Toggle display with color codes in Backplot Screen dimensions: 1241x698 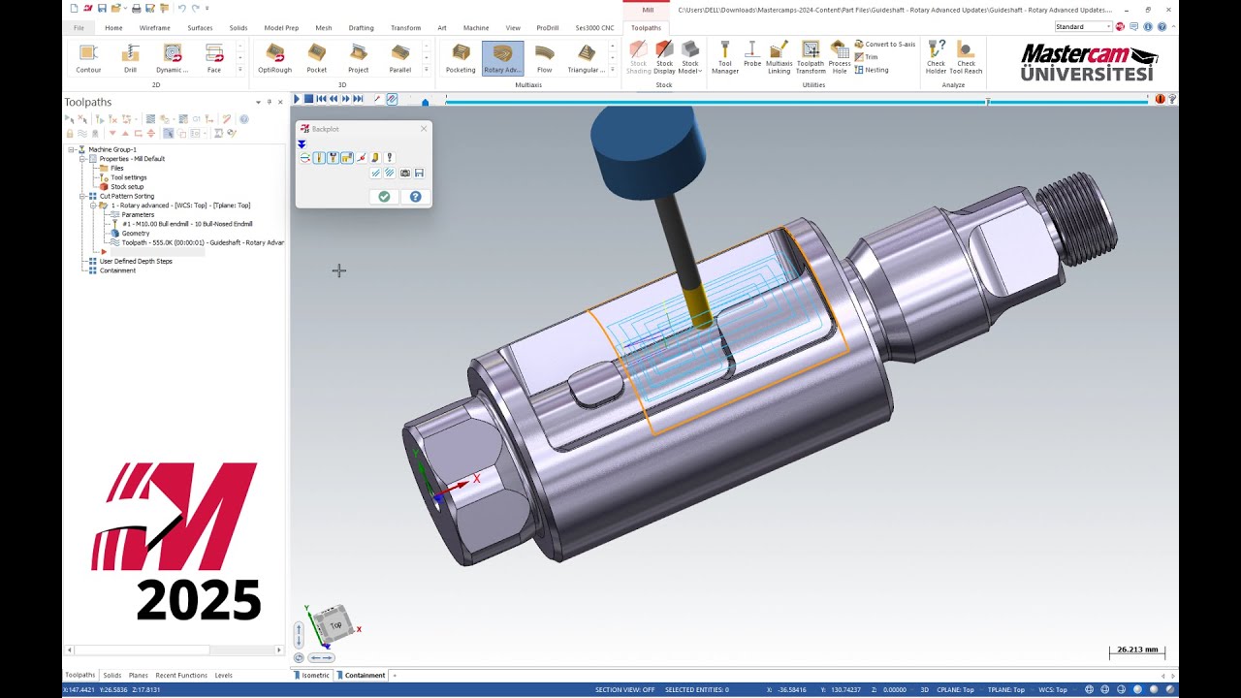coord(305,157)
